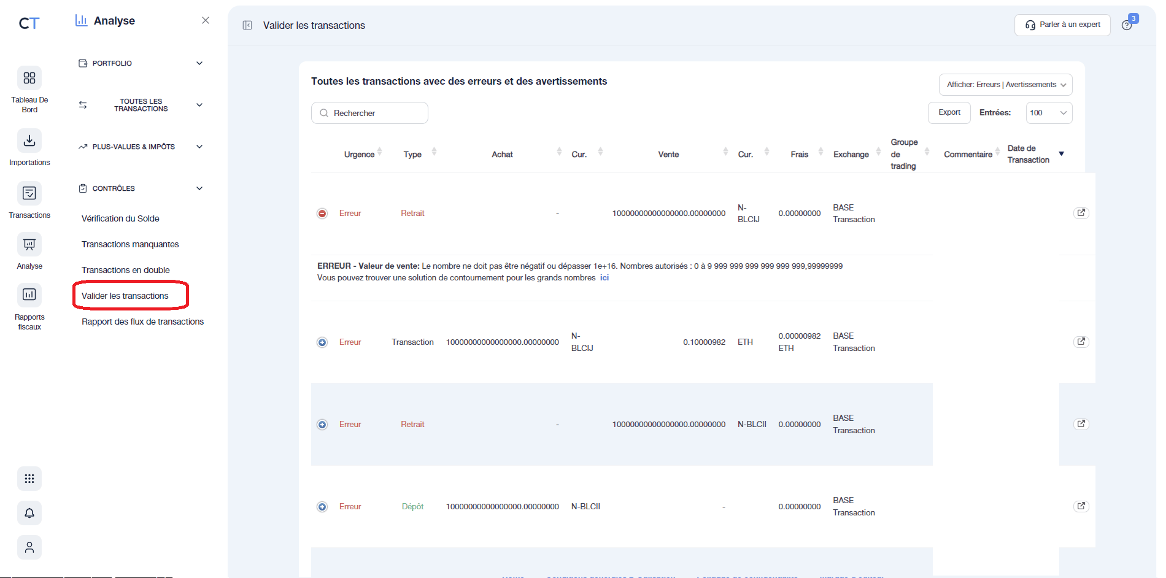Collapse details of the first Retrait error row

click(322, 213)
